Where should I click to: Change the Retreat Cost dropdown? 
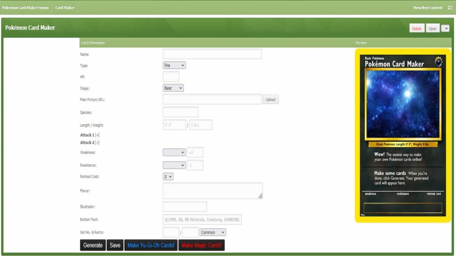[168, 176]
